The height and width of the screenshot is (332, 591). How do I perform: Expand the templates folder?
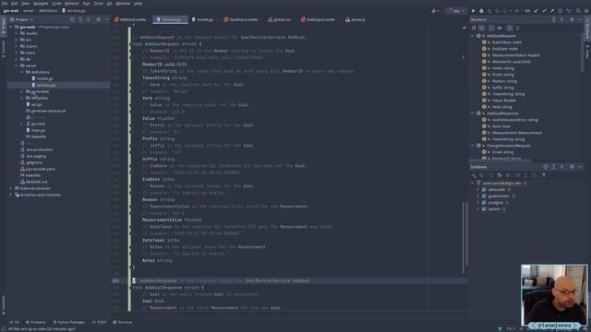tap(22, 98)
